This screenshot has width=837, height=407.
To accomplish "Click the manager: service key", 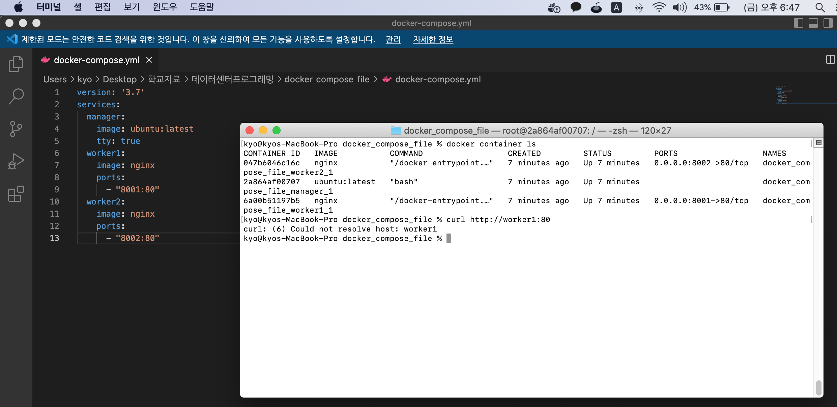I will (x=106, y=116).
